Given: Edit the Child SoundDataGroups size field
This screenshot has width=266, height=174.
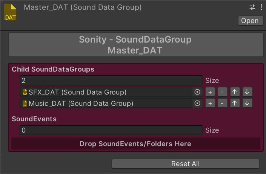Looking at the screenshot, I should tap(111, 81).
